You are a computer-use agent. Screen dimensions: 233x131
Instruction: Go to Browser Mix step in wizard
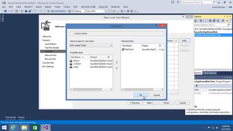point(50,59)
